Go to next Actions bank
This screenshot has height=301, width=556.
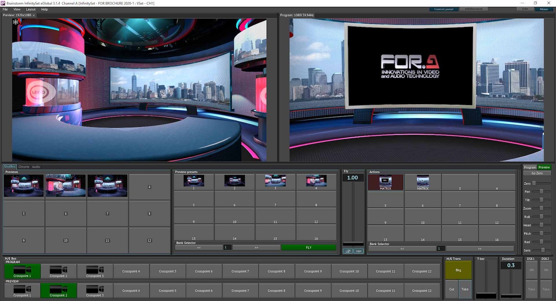click(480, 249)
